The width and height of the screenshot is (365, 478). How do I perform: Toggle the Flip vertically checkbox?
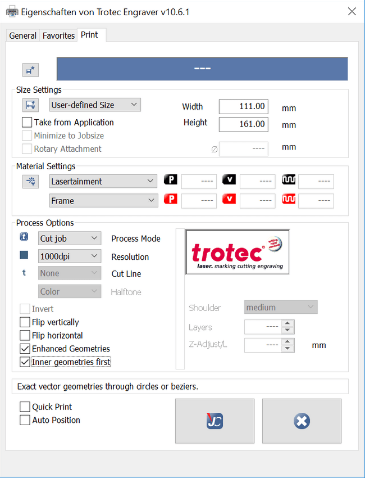[x=25, y=322]
